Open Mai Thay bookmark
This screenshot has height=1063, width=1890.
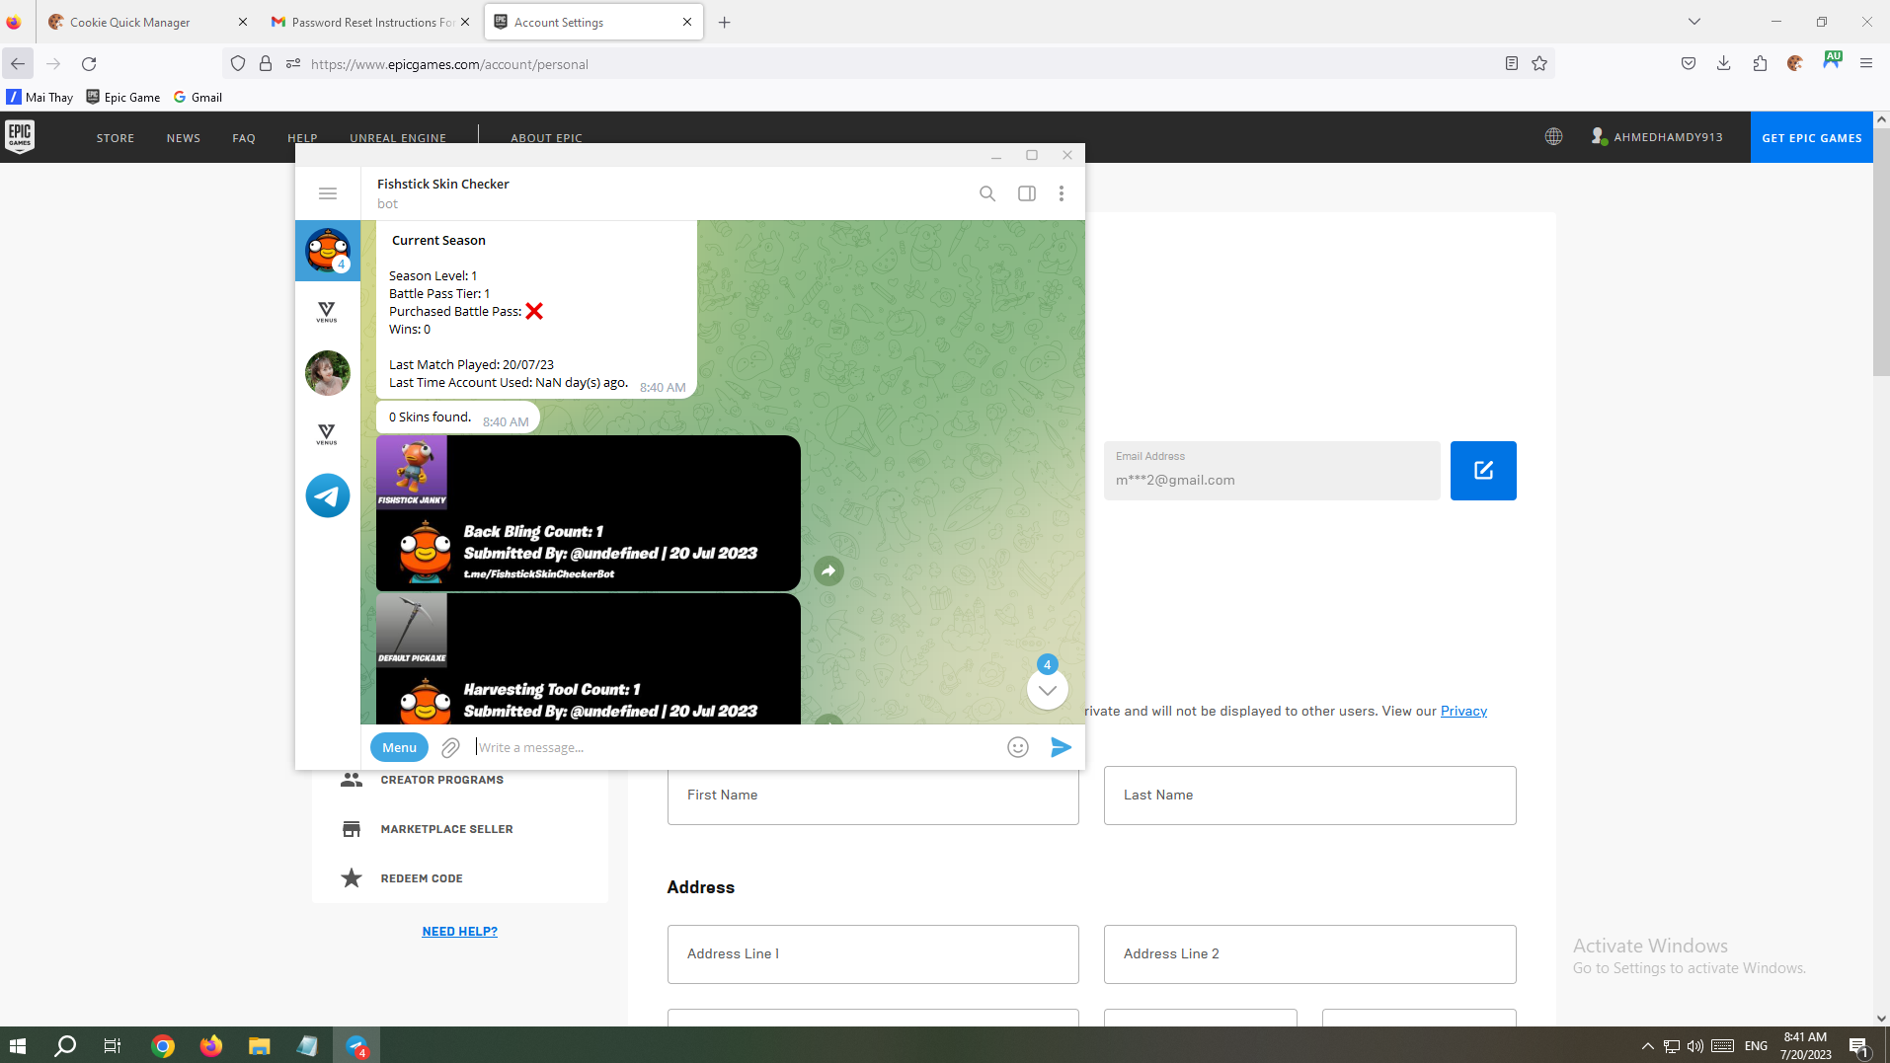tap(39, 98)
